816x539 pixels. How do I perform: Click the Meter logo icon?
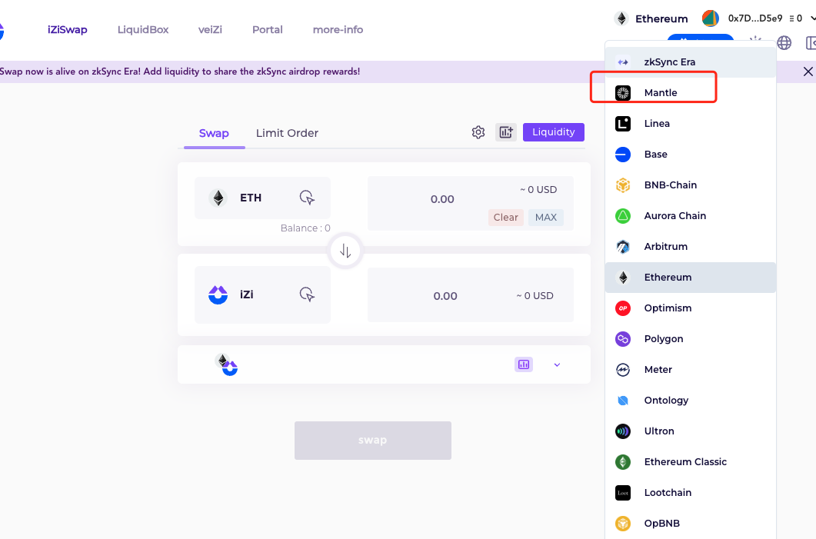(623, 369)
